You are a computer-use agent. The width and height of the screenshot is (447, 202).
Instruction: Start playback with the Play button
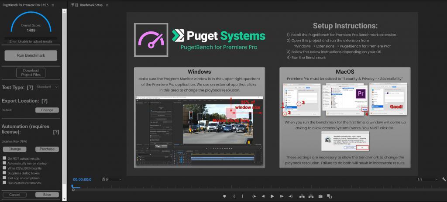pyautogui.click(x=272, y=196)
